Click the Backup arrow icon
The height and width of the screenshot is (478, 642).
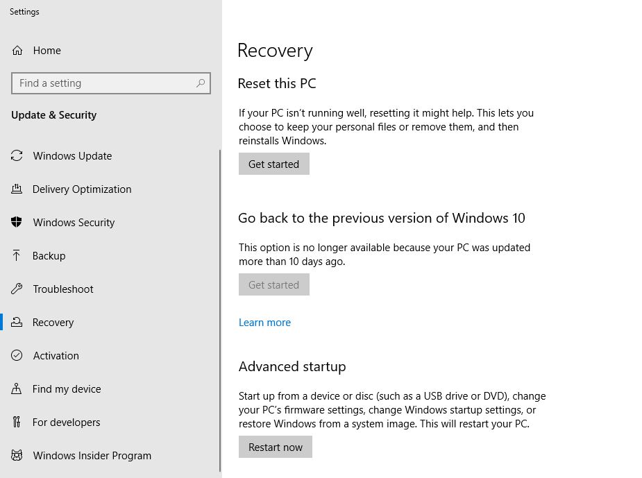pos(17,255)
